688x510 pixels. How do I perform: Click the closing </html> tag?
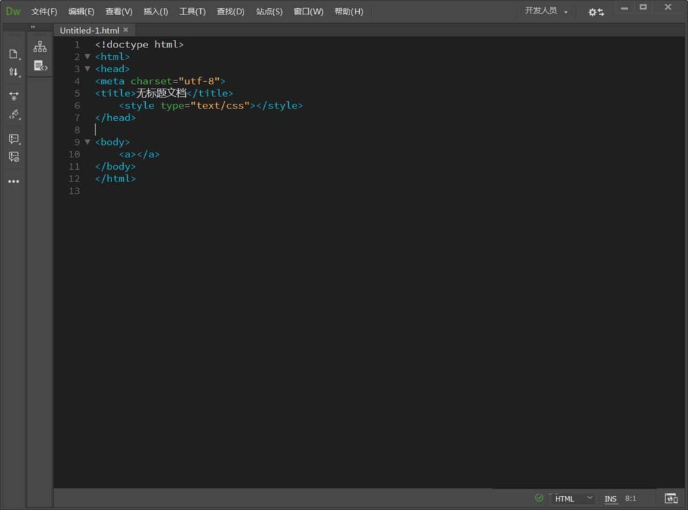tap(116, 179)
